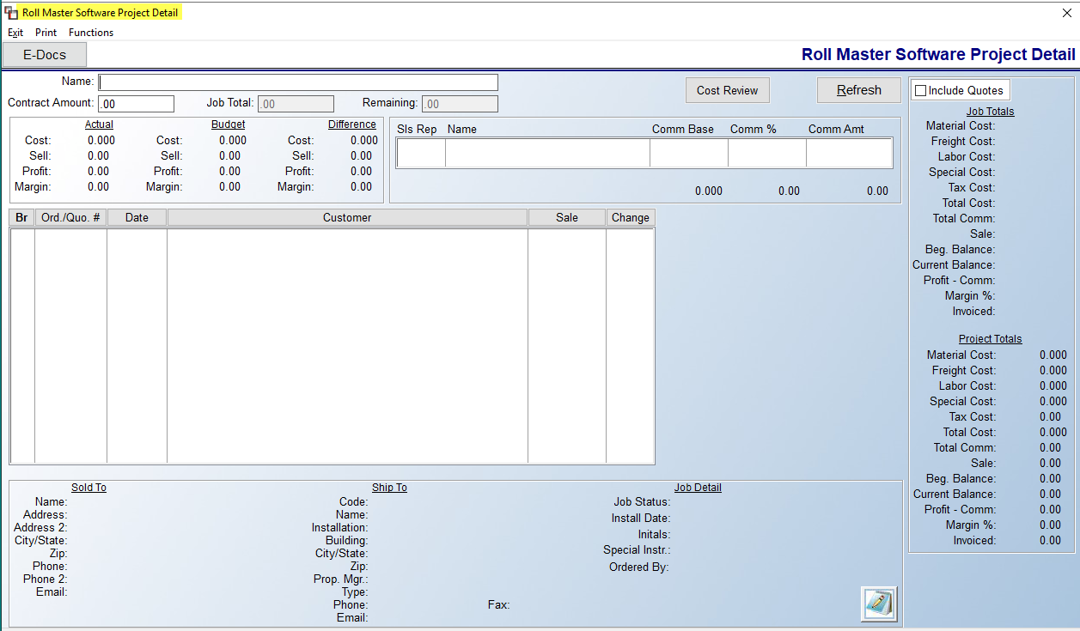Image resolution: width=1080 pixels, height=631 pixels.
Task: Click the Change column header
Action: 631,217
